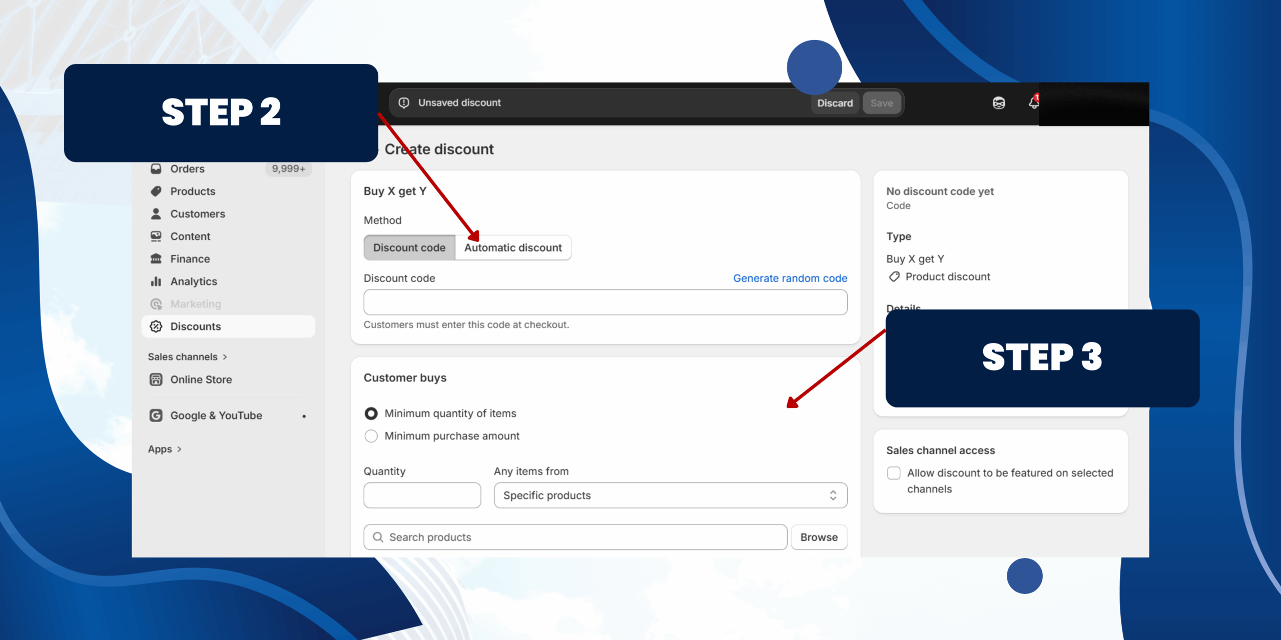Click the Discounts badge icon
This screenshot has height=640, width=1281.
pos(156,326)
